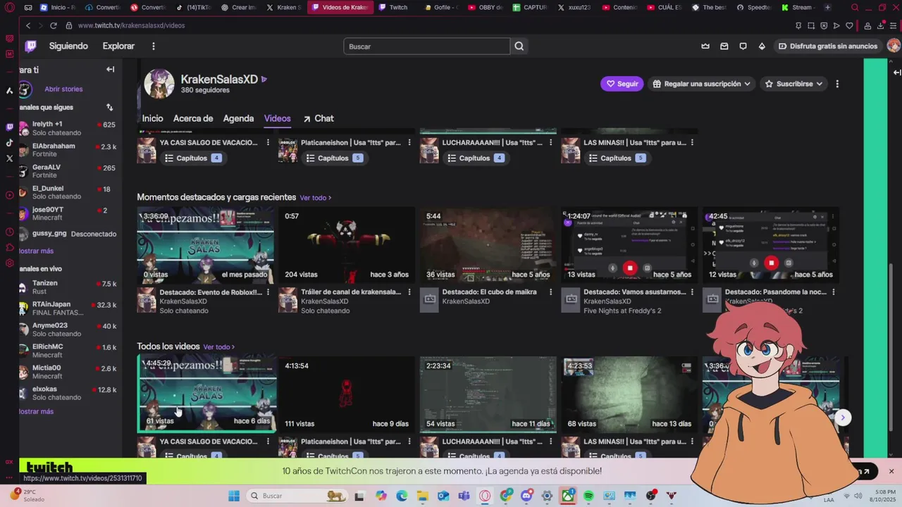Screen dimensions: 902x507
Task: Switch to the Agenda tab
Action: (x=238, y=118)
